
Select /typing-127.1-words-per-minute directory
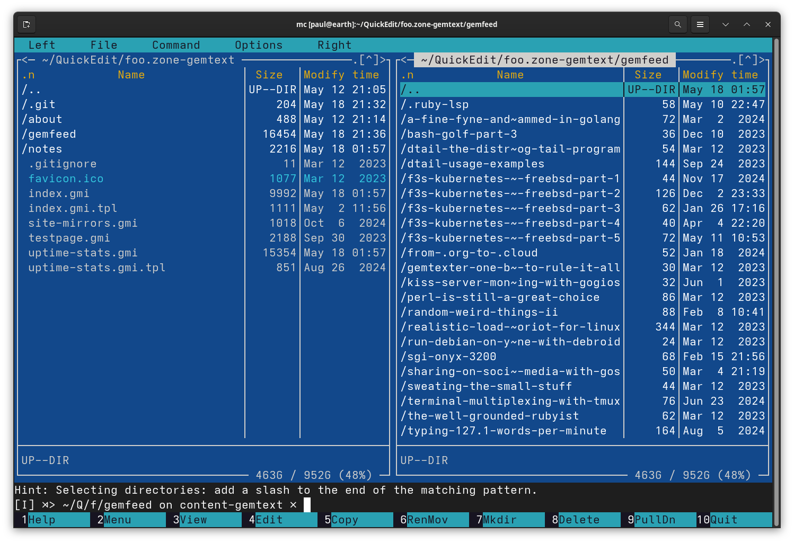(x=583, y=431)
